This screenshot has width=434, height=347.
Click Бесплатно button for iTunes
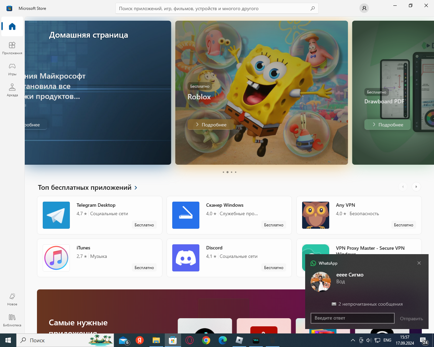(x=144, y=268)
